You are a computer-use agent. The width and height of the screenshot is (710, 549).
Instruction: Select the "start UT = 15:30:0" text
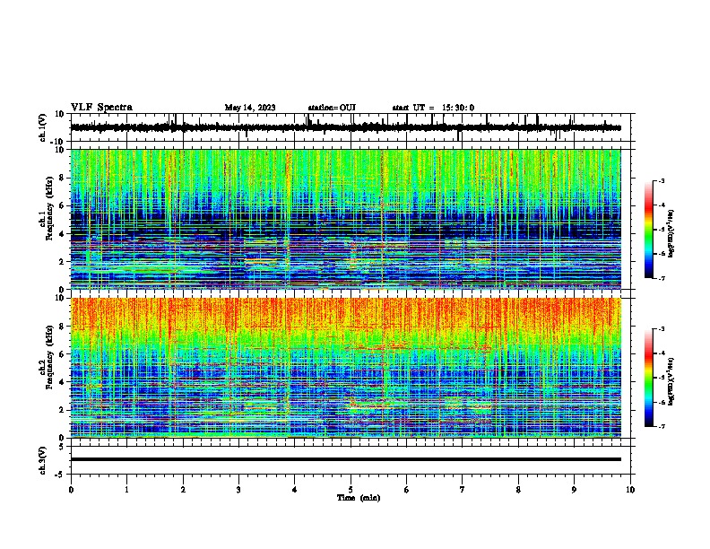[x=433, y=108]
